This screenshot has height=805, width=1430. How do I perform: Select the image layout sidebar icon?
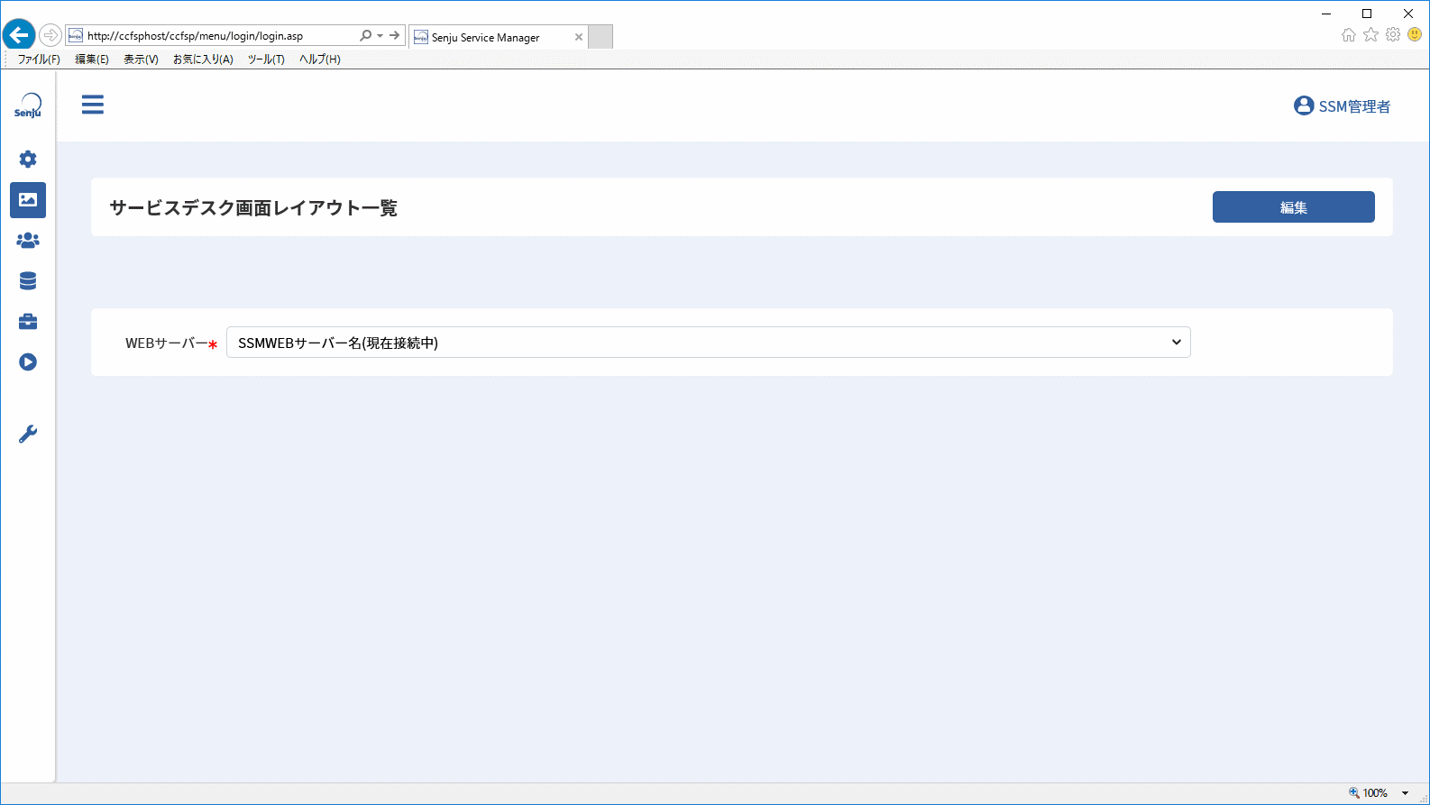28,200
